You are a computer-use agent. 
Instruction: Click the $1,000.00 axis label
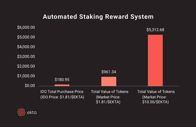click(26, 76)
